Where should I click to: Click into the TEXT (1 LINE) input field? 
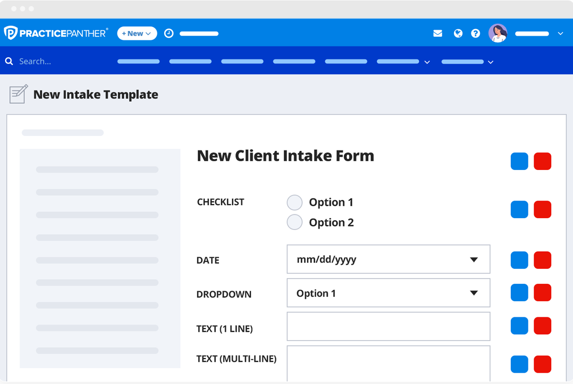388,327
